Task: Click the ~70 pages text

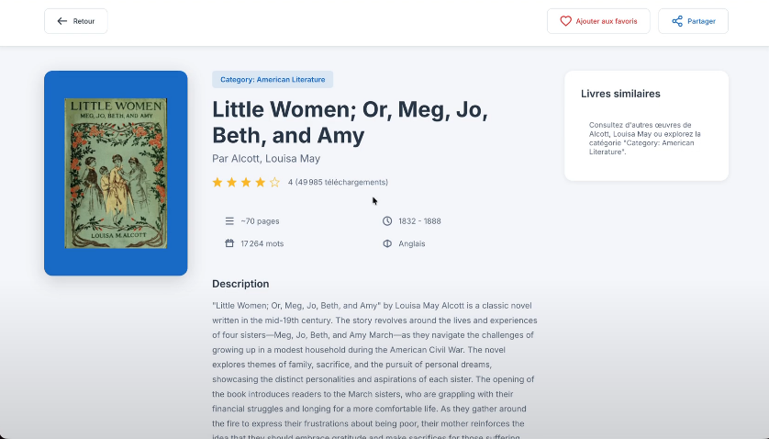Action: click(260, 221)
